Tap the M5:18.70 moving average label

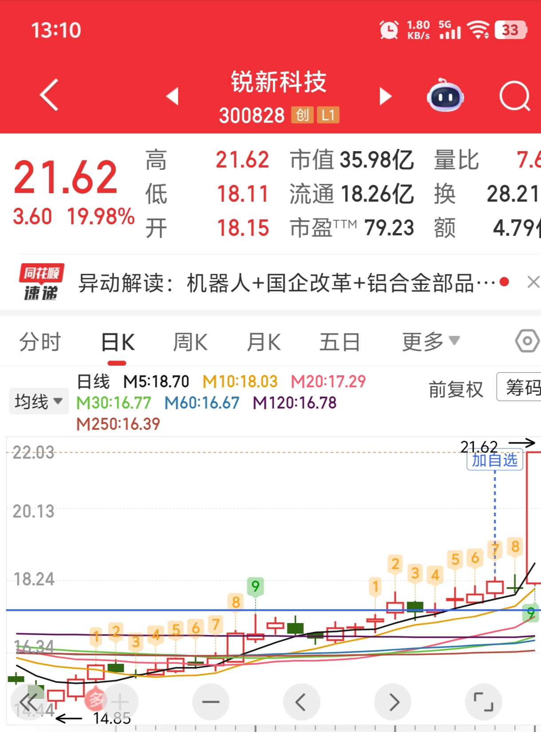tap(156, 382)
